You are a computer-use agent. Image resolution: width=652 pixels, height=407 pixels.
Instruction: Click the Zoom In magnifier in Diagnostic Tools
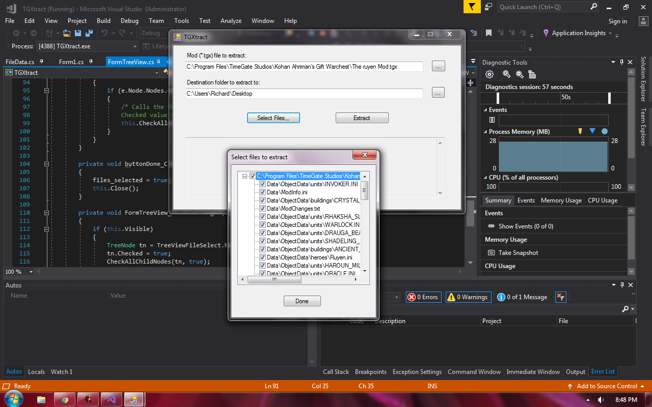[506, 74]
